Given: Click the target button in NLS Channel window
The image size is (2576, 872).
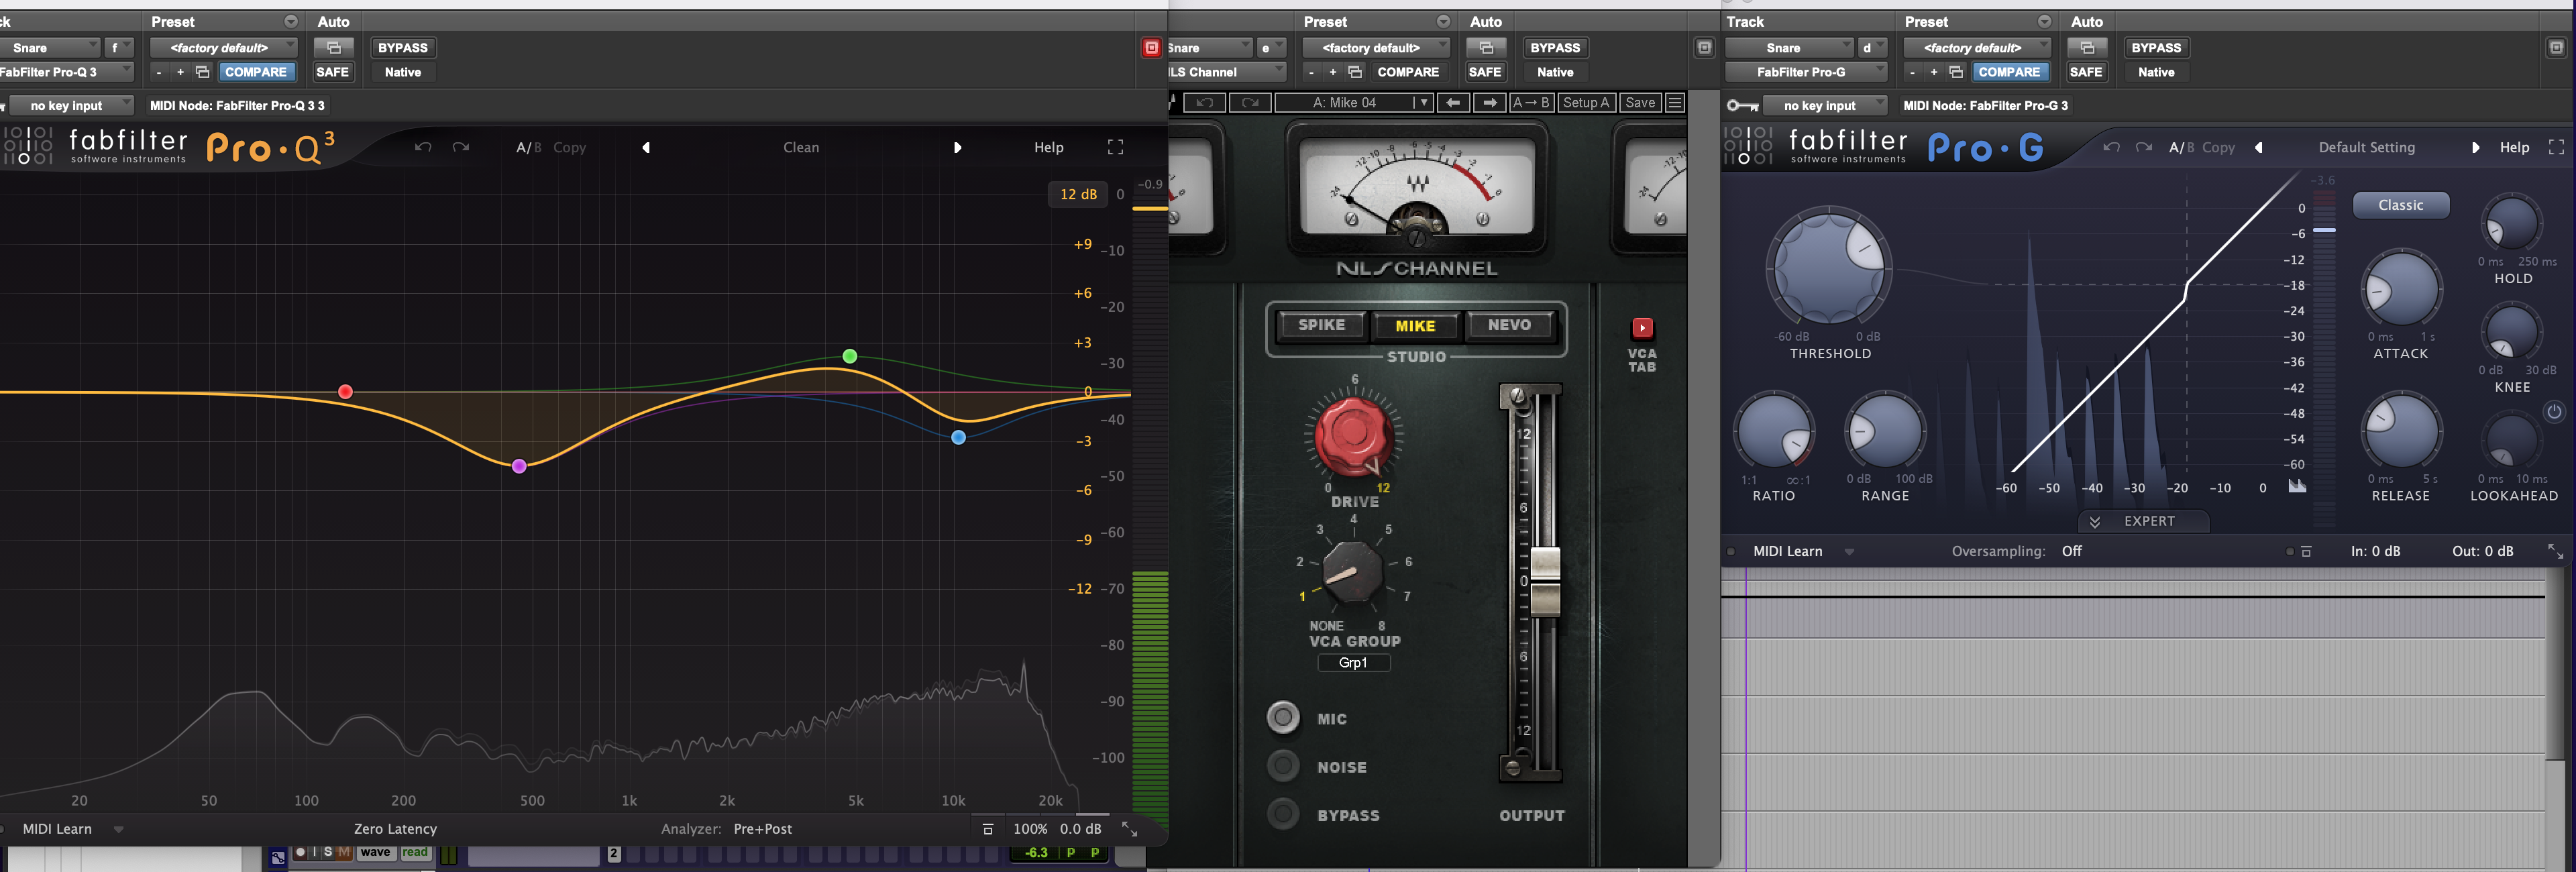Looking at the screenshot, I should pos(1704,47).
